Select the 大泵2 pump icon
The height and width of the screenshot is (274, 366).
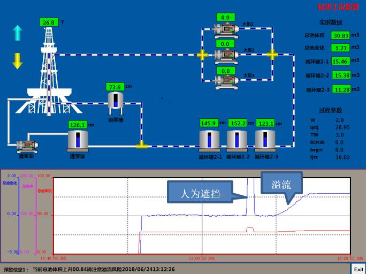225,55
